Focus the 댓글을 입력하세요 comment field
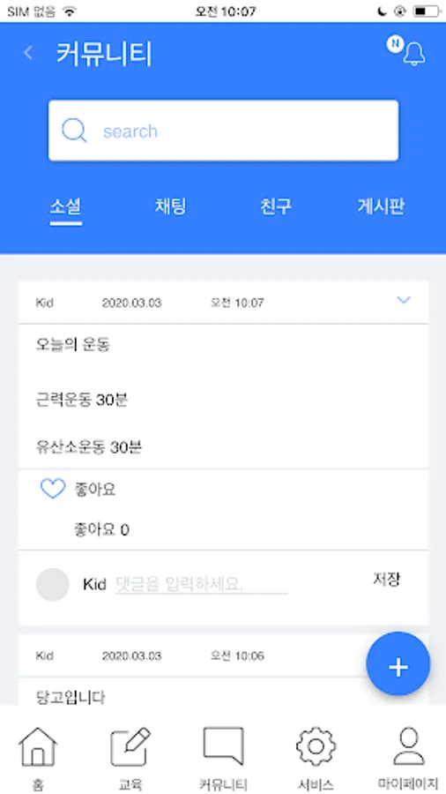446x794 pixels. tap(202, 585)
